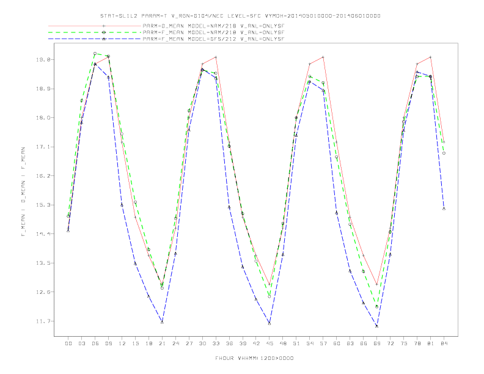
Task: Click x-axis forecast hour label 42
Action: click(256, 343)
